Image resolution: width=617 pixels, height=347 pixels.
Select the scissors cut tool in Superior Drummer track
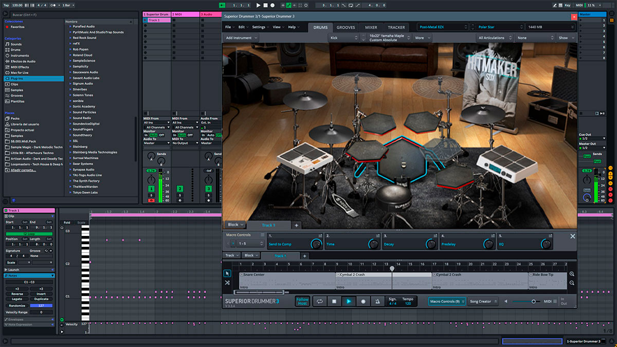tap(227, 283)
